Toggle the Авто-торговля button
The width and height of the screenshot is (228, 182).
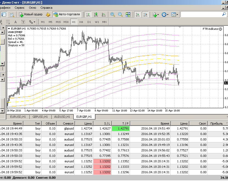pyautogui.click(x=67, y=14)
